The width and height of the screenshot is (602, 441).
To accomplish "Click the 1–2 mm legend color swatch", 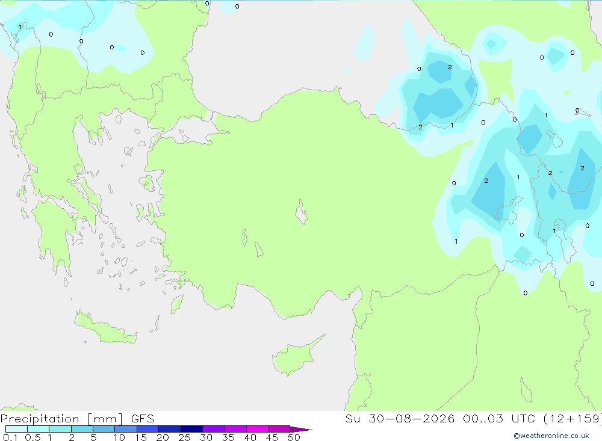I will click(x=60, y=429).
